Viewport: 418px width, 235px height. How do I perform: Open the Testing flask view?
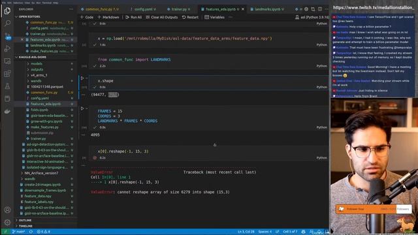pyautogui.click(x=7, y=86)
